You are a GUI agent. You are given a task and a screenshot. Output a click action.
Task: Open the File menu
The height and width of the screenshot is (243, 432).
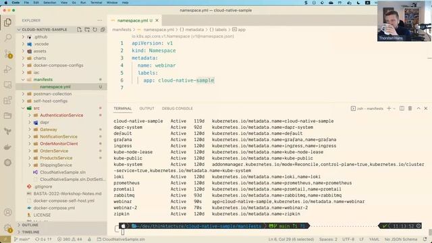26,3
